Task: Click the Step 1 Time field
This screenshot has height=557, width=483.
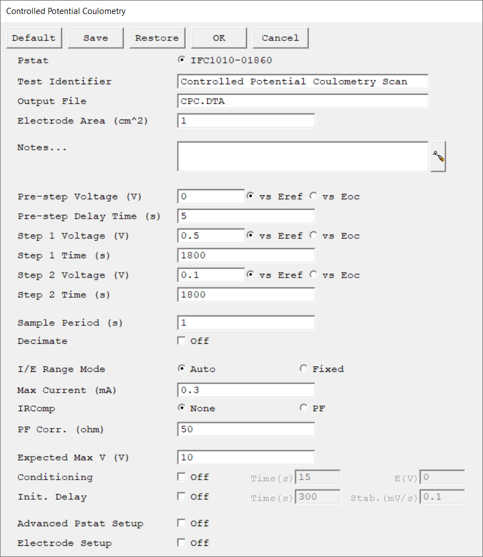Action: click(x=246, y=255)
